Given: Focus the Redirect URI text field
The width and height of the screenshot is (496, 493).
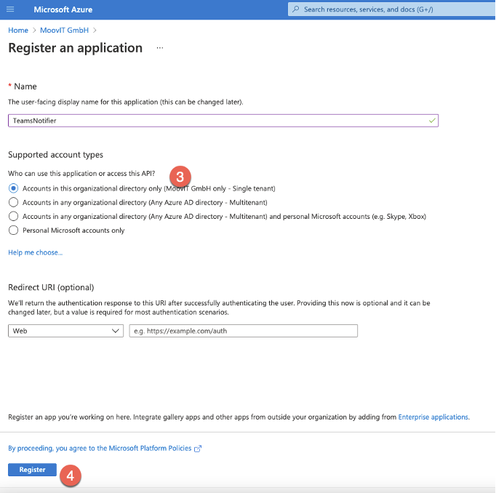Looking at the screenshot, I should click(x=243, y=331).
